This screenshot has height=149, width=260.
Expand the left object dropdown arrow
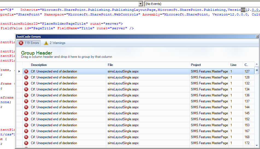(141, 4)
